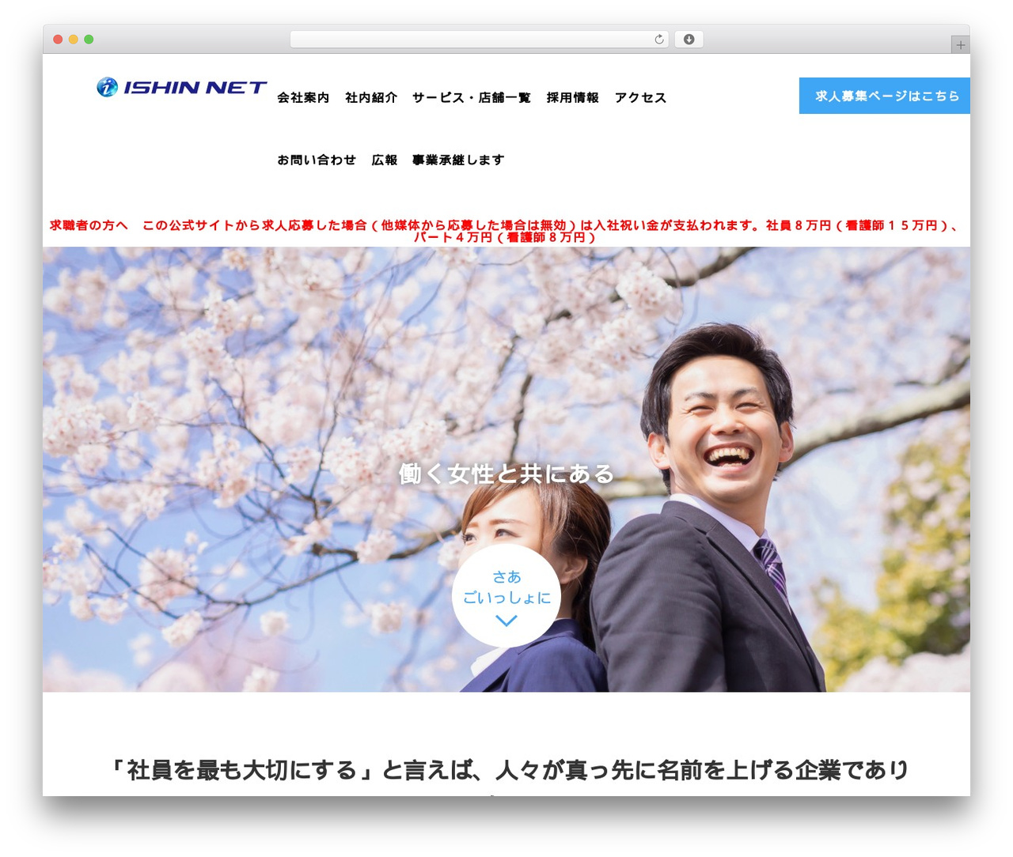Open the 事業承継します menu item
The image size is (1013, 857).
pos(458,160)
